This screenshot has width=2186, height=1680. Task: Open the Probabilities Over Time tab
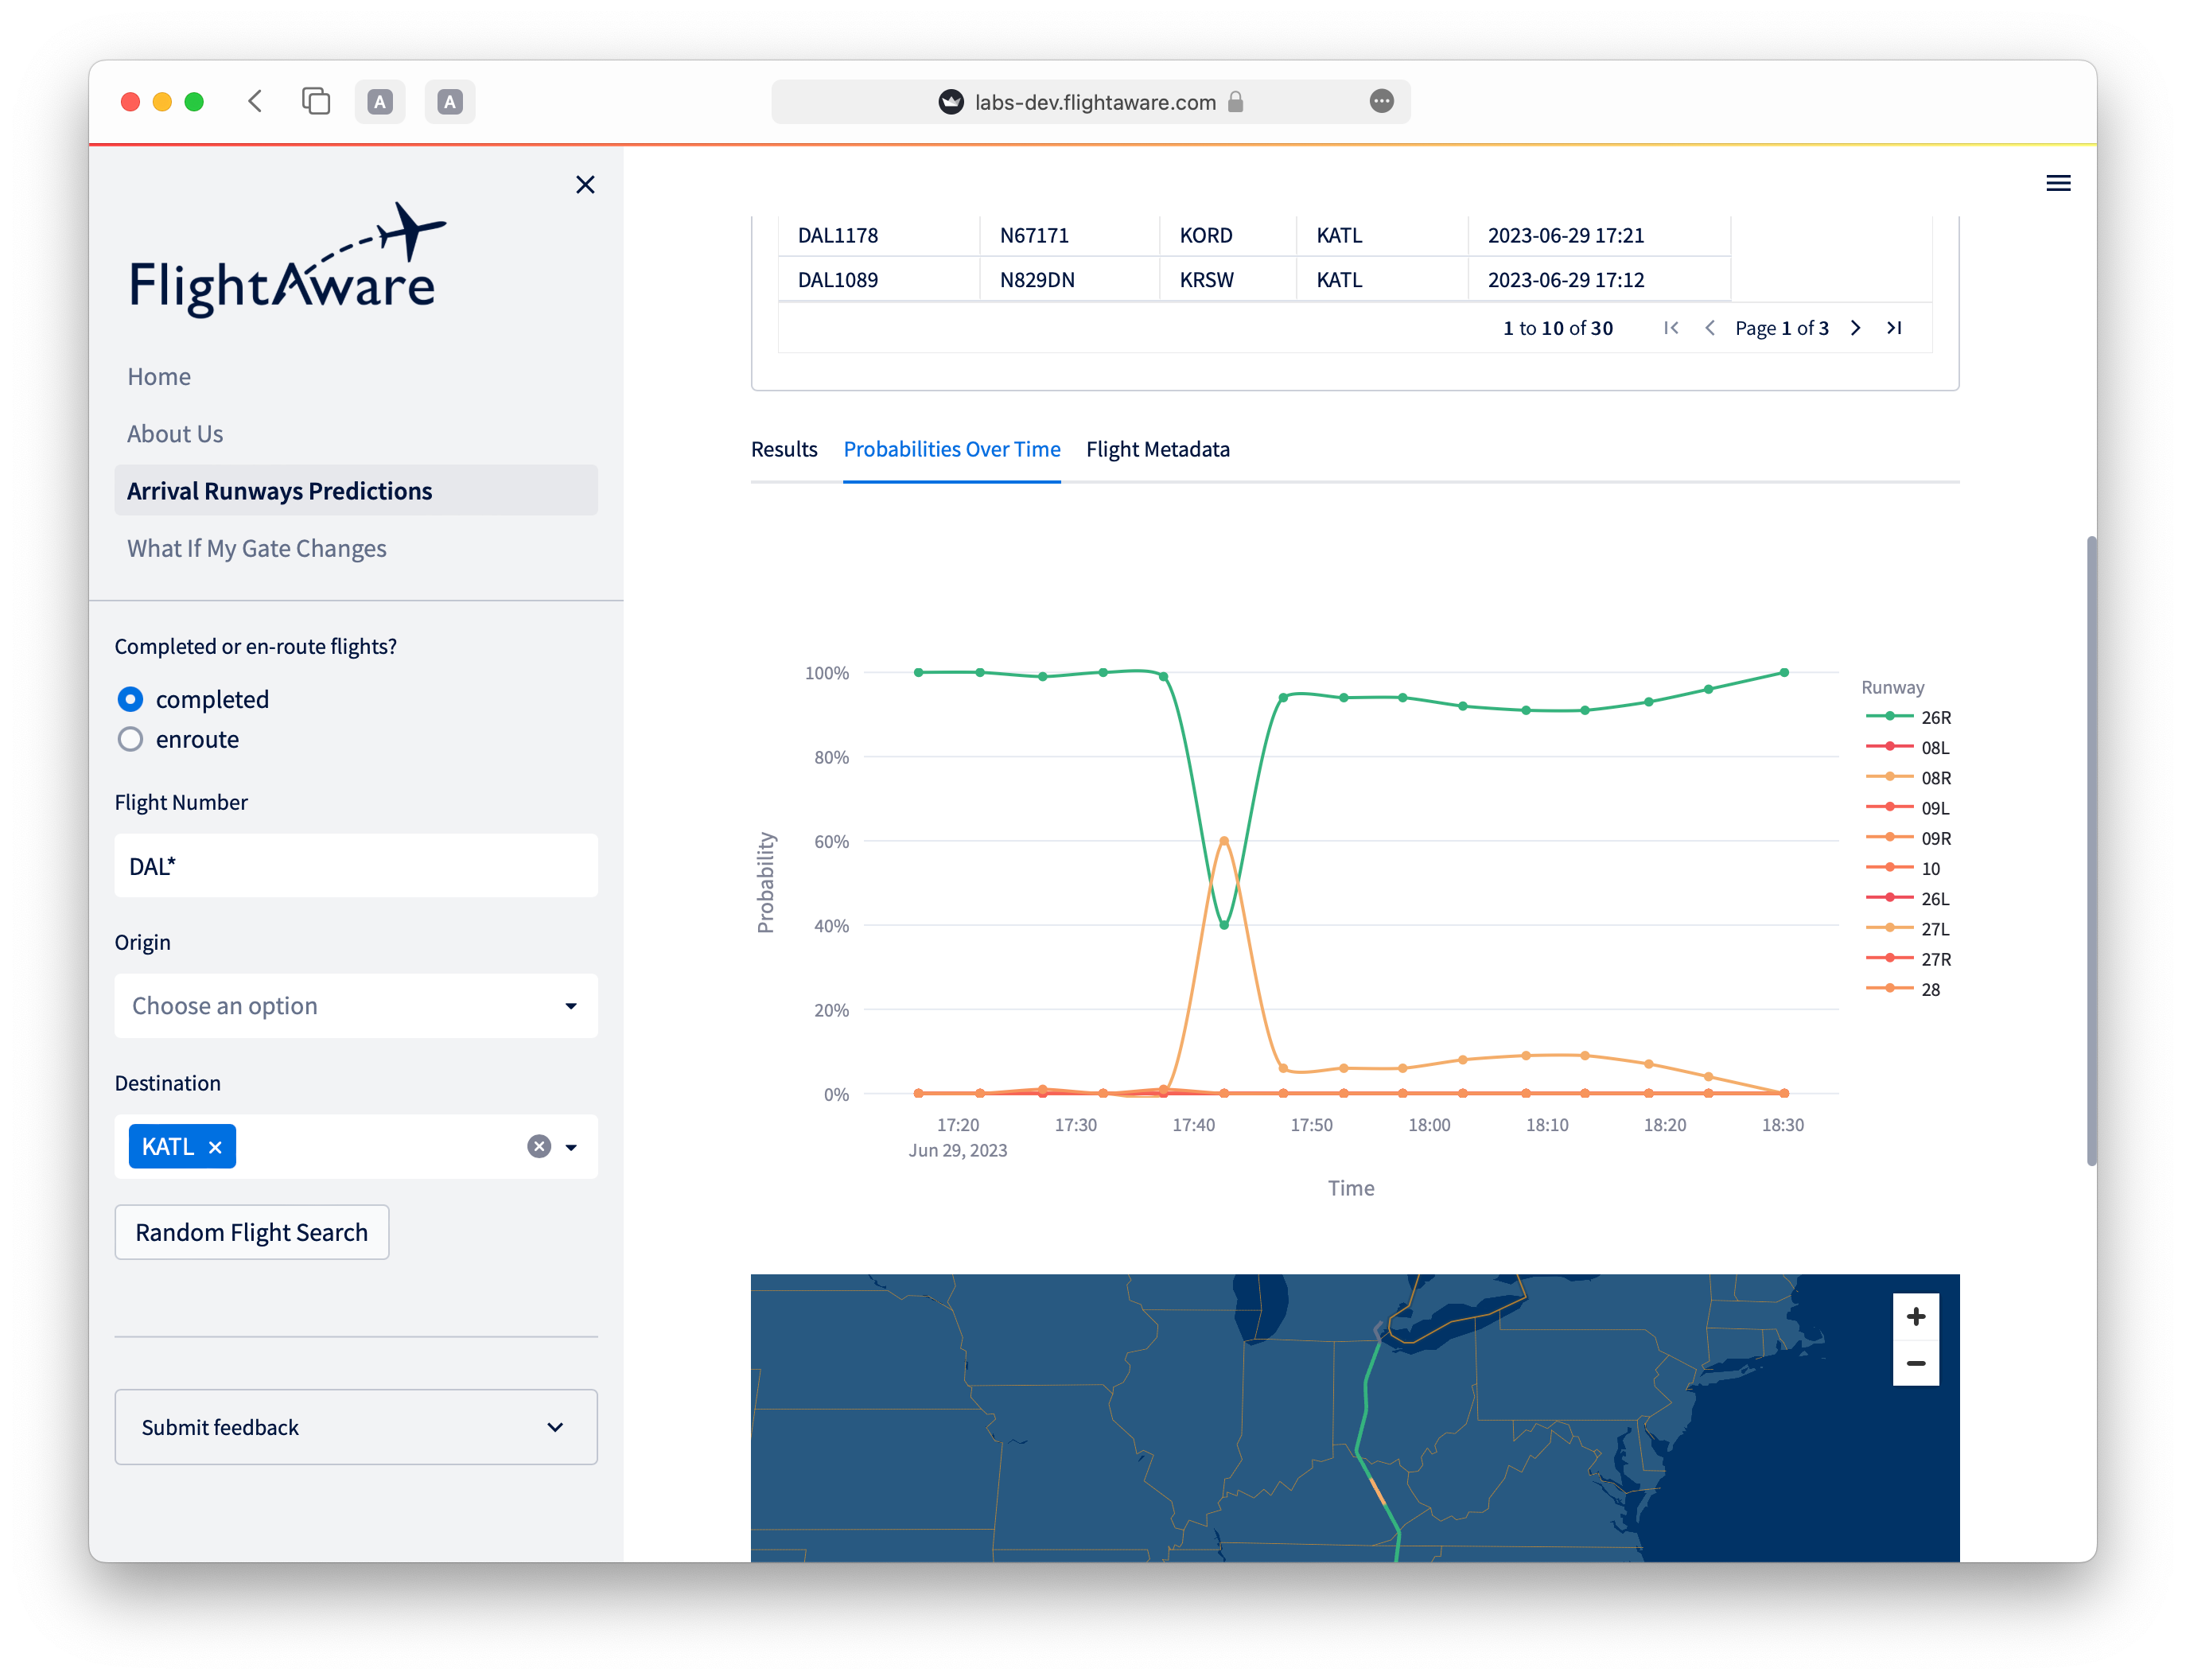951,449
